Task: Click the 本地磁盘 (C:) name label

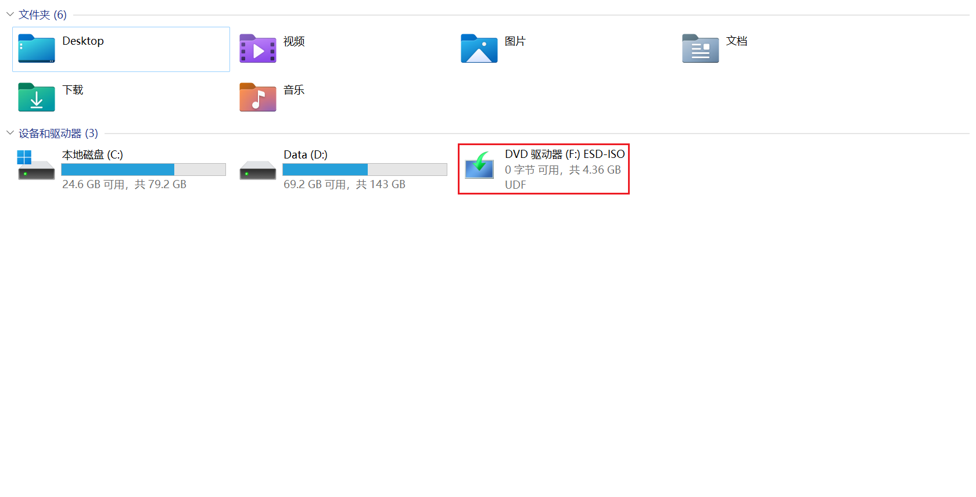Action: point(92,154)
